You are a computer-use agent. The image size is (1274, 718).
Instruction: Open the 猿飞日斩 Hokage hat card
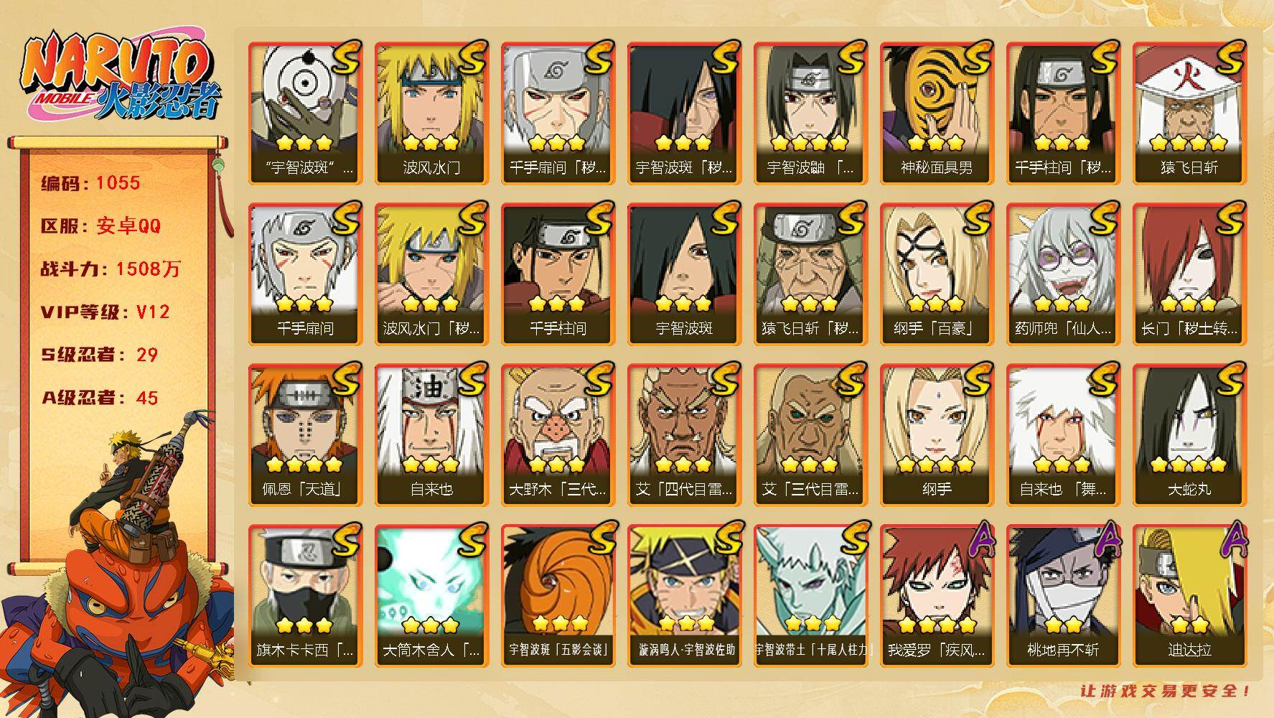click(1189, 113)
